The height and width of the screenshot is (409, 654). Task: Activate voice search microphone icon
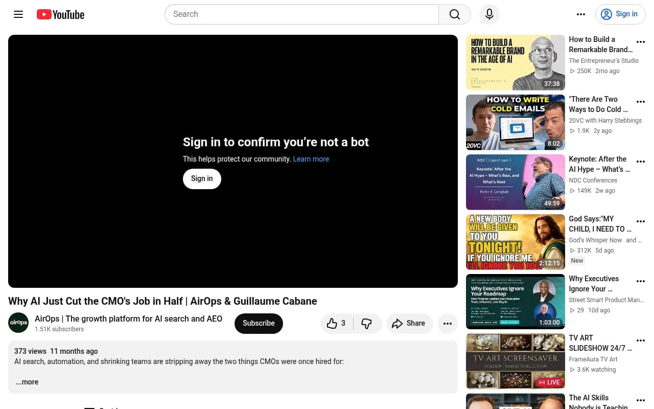489,14
